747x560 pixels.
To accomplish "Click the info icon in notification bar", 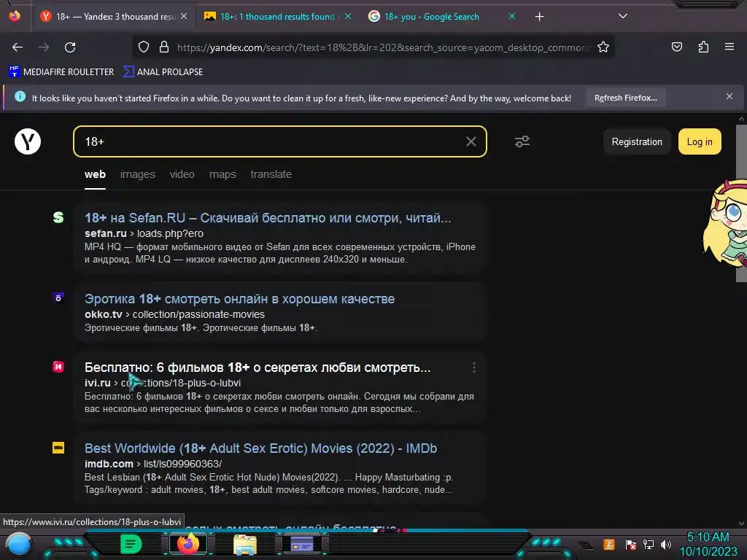I will coord(20,97).
